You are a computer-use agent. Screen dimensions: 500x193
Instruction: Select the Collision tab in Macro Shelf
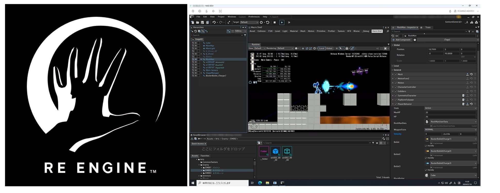(x=261, y=31)
